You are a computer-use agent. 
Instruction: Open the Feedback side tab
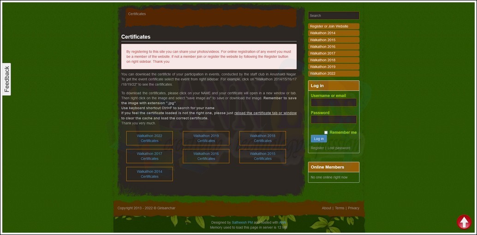[6, 79]
